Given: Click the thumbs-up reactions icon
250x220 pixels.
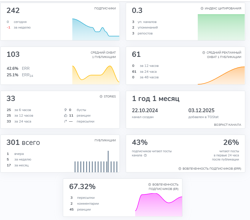Looking at the screenshot, I should (66, 115).
